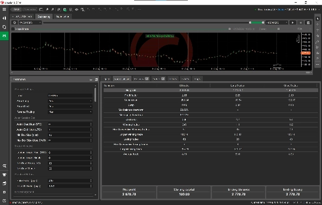Click the Ending Balance value 2 778.78
Viewport: 322px width, 205px height.
(x=238, y=194)
